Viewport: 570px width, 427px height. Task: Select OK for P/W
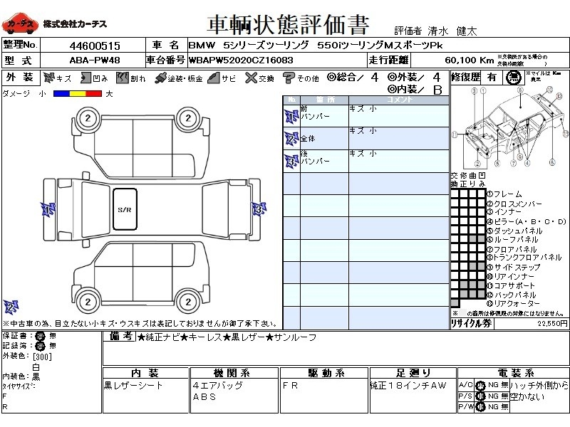[480, 407]
